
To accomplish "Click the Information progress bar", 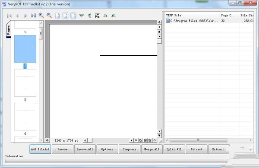I will click(116, 161).
